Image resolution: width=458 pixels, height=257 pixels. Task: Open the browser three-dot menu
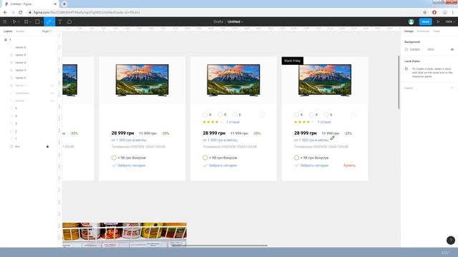coord(453,13)
